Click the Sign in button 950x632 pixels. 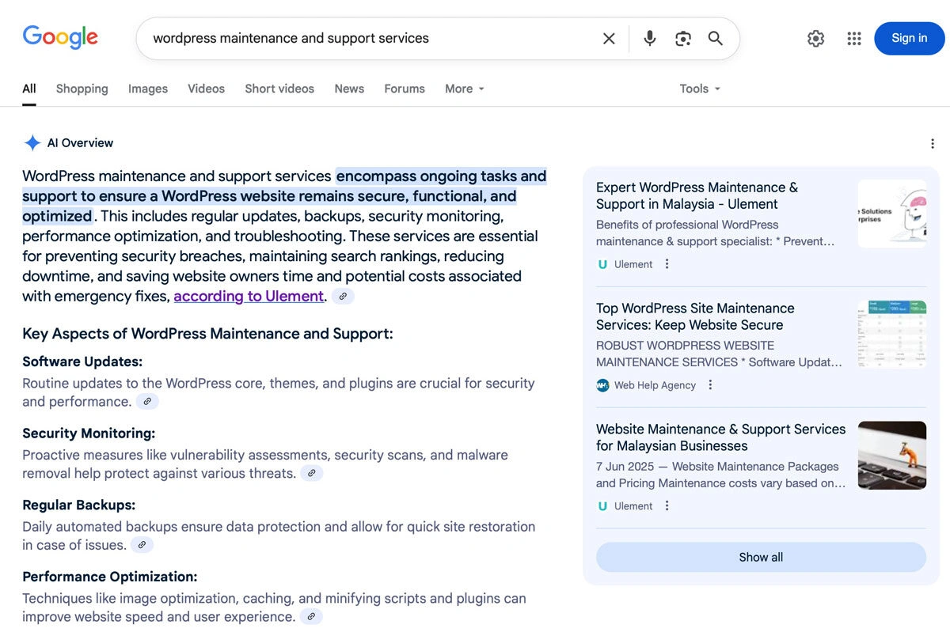[909, 38]
